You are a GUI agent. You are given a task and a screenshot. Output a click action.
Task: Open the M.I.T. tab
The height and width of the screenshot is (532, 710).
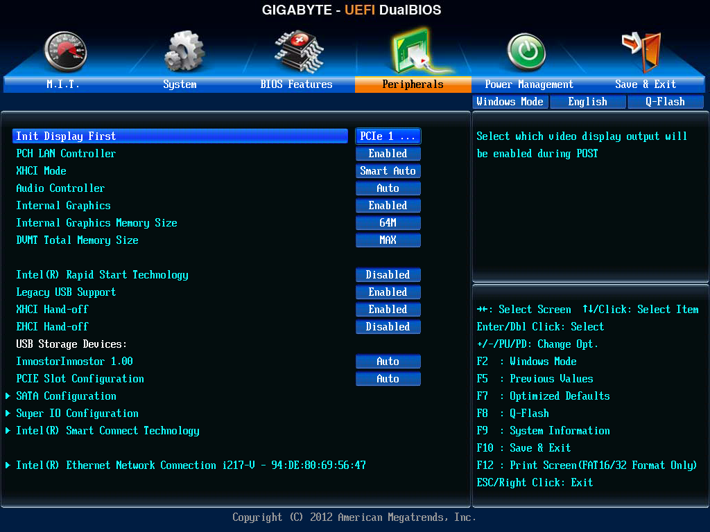63,84
